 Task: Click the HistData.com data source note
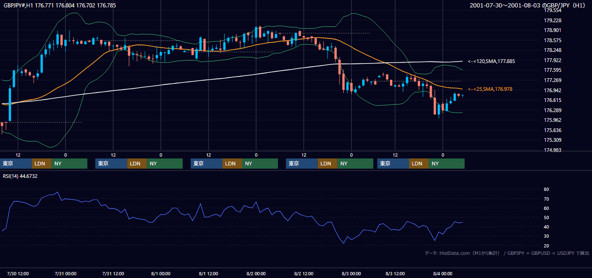click(507, 253)
